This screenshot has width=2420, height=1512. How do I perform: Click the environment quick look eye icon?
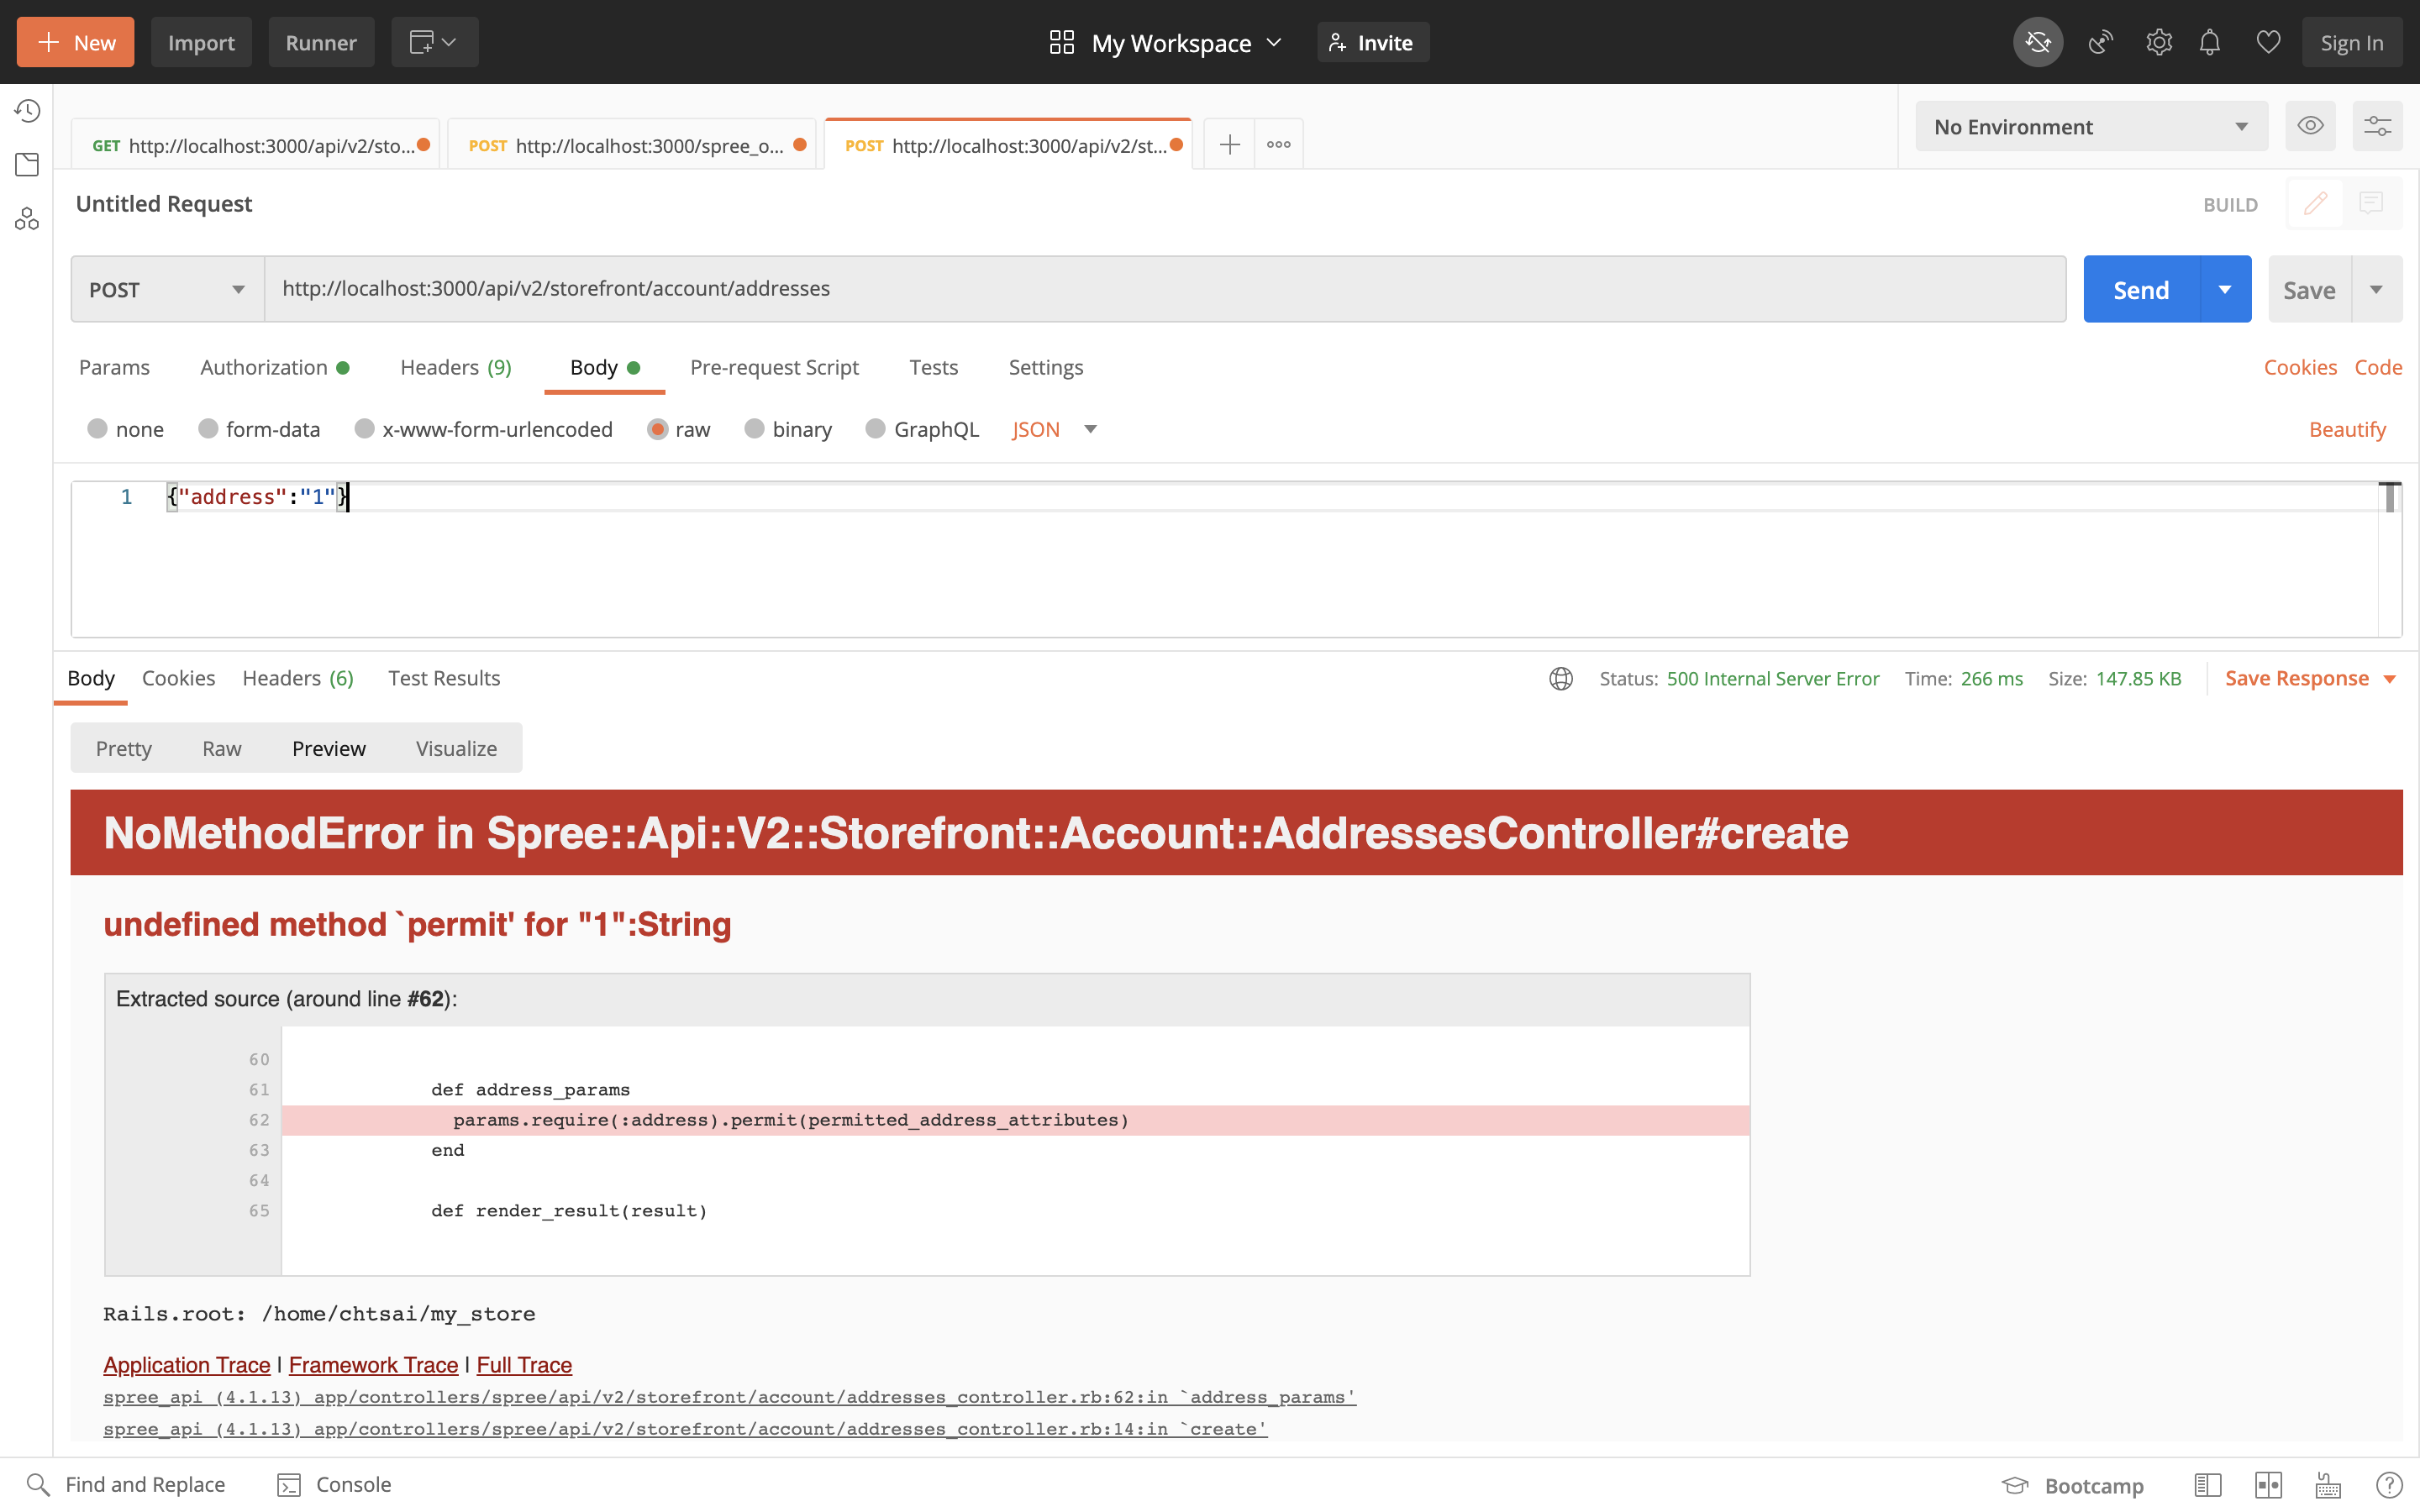coord(2310,126)
